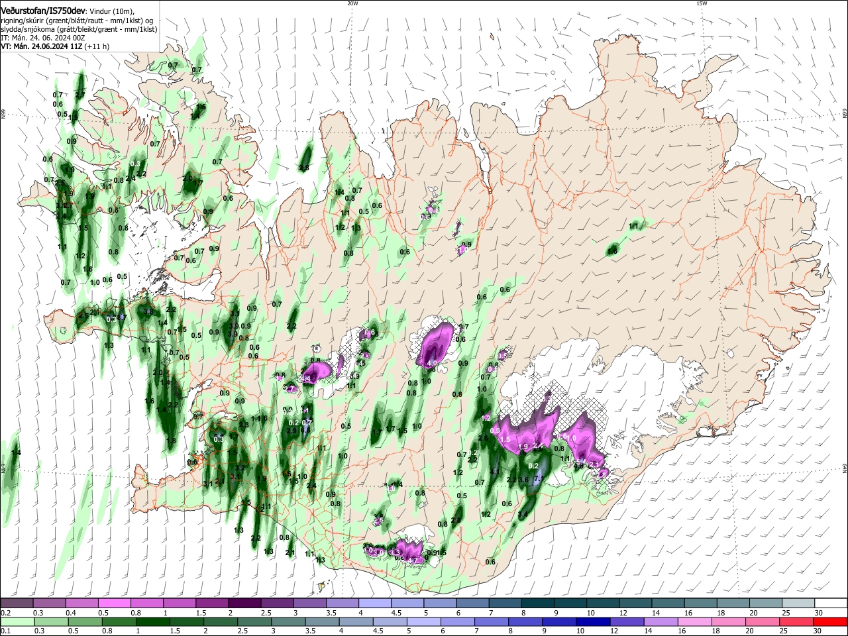Click the lavender snow swatch between 4 and 4.5
The width and height of the screenshot is (848, 636).
374,603
